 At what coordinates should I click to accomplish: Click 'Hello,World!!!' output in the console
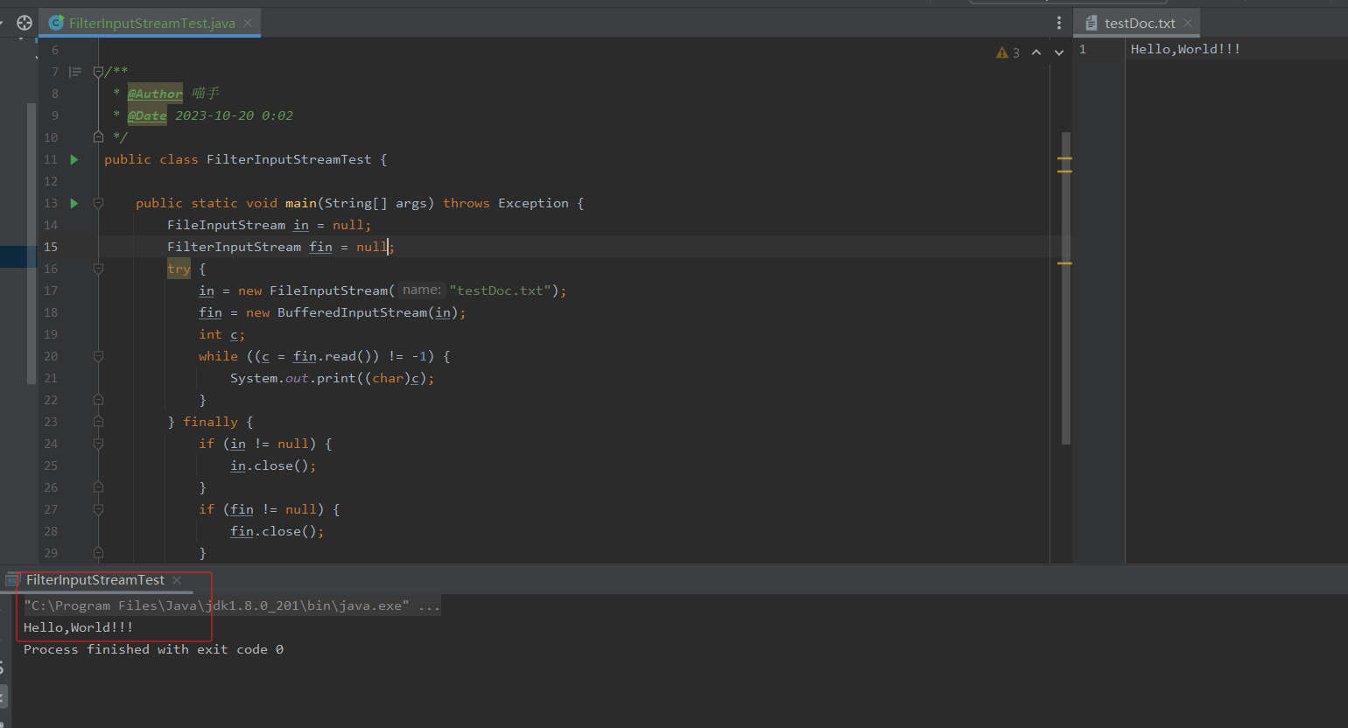[78, 627]
